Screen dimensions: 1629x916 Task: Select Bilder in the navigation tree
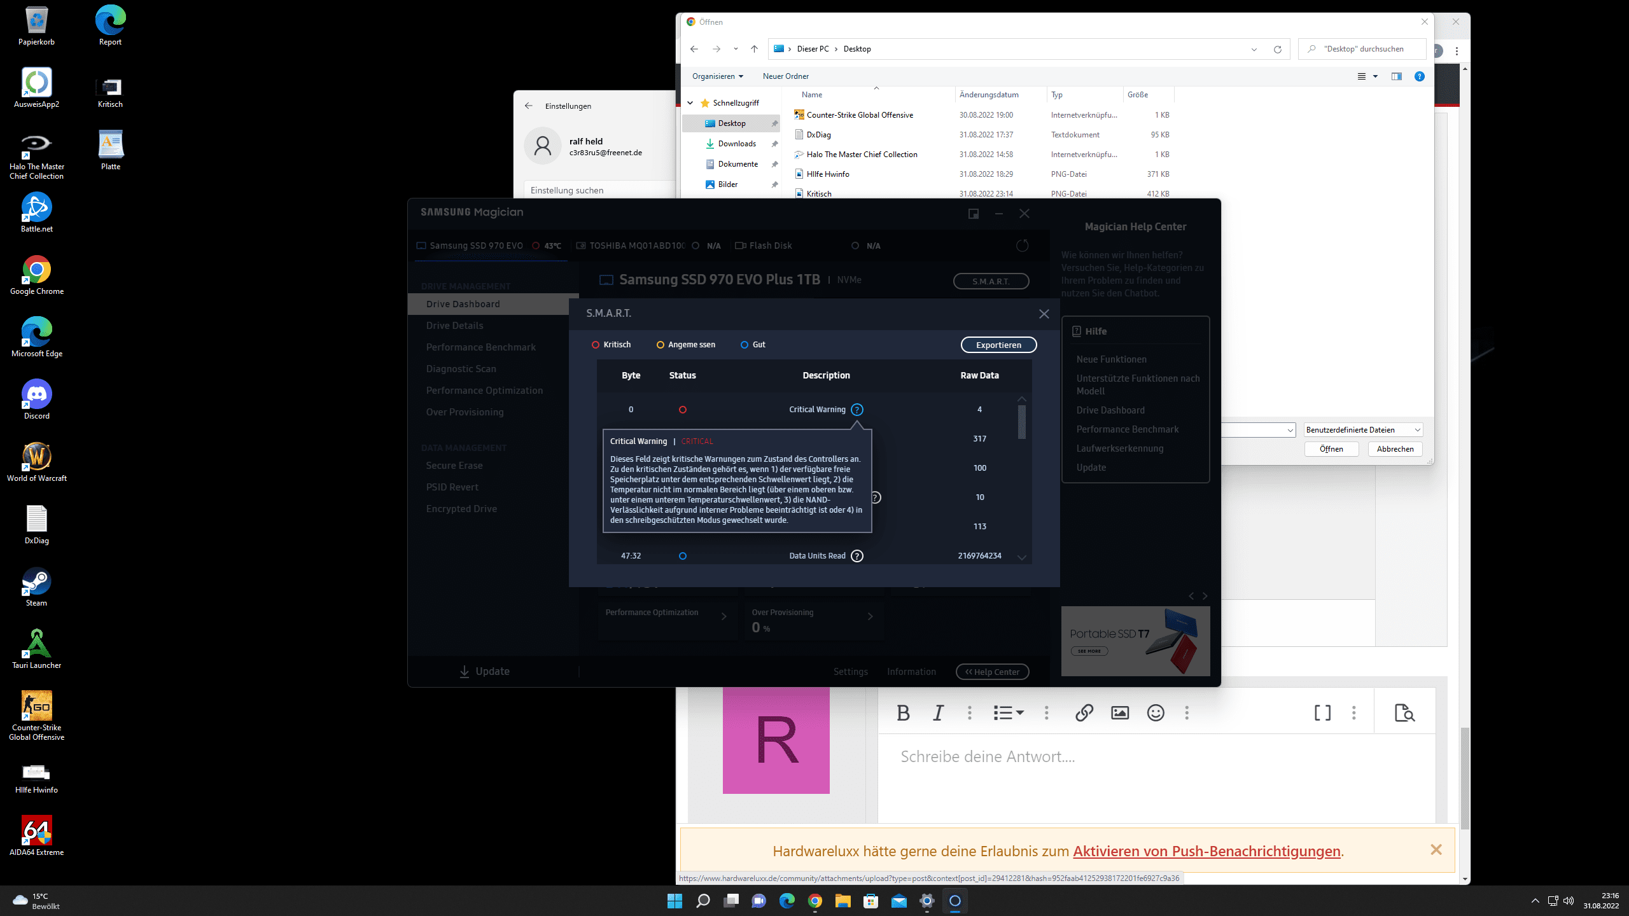(728, 184)
